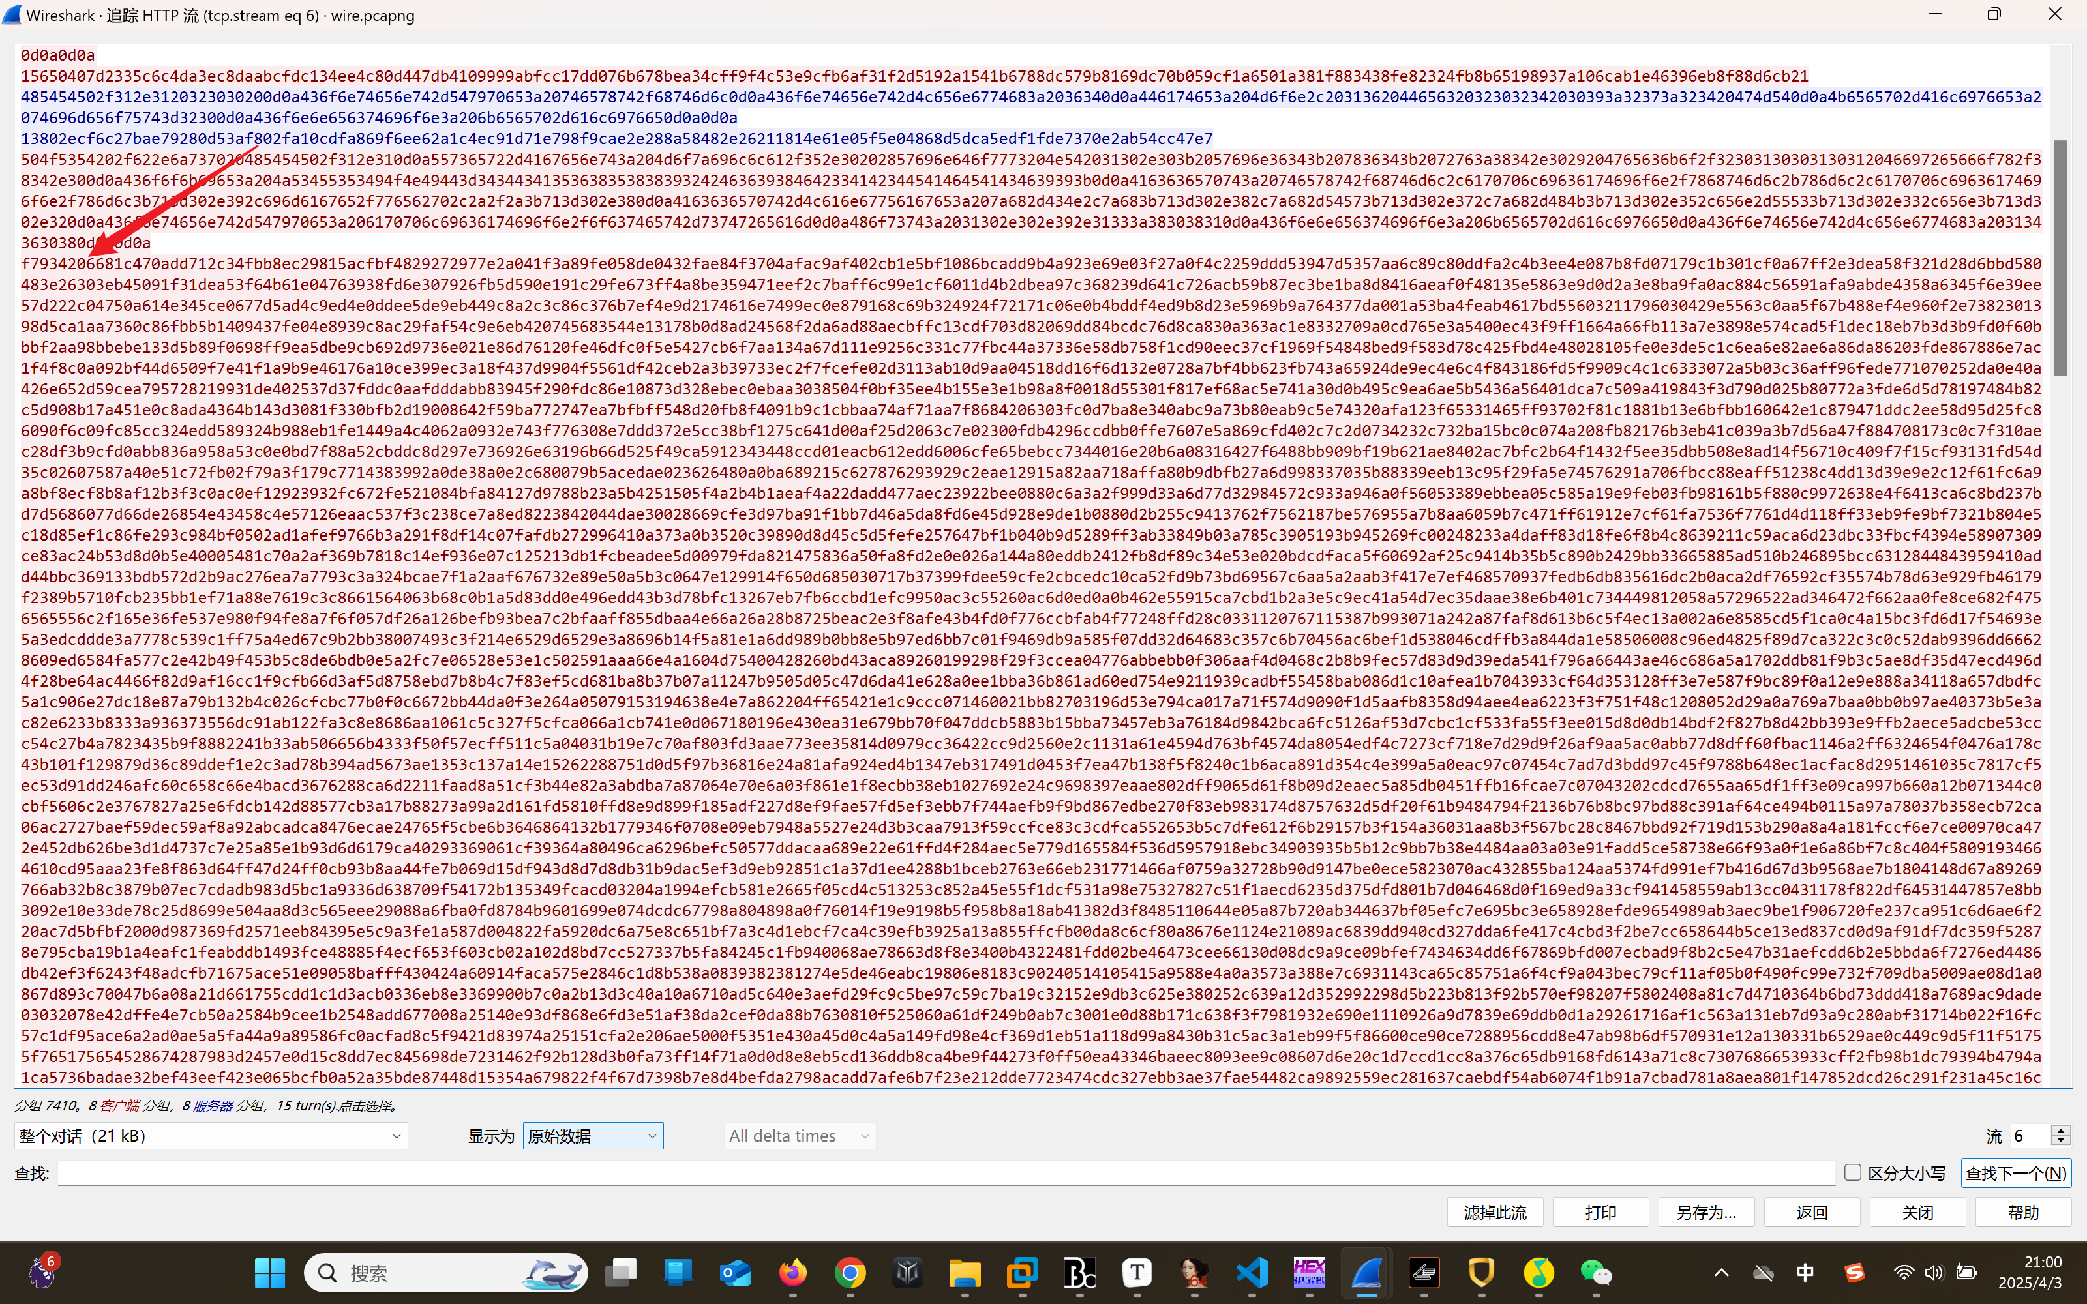Open Firefox from the taskbar

(792, 1273)
